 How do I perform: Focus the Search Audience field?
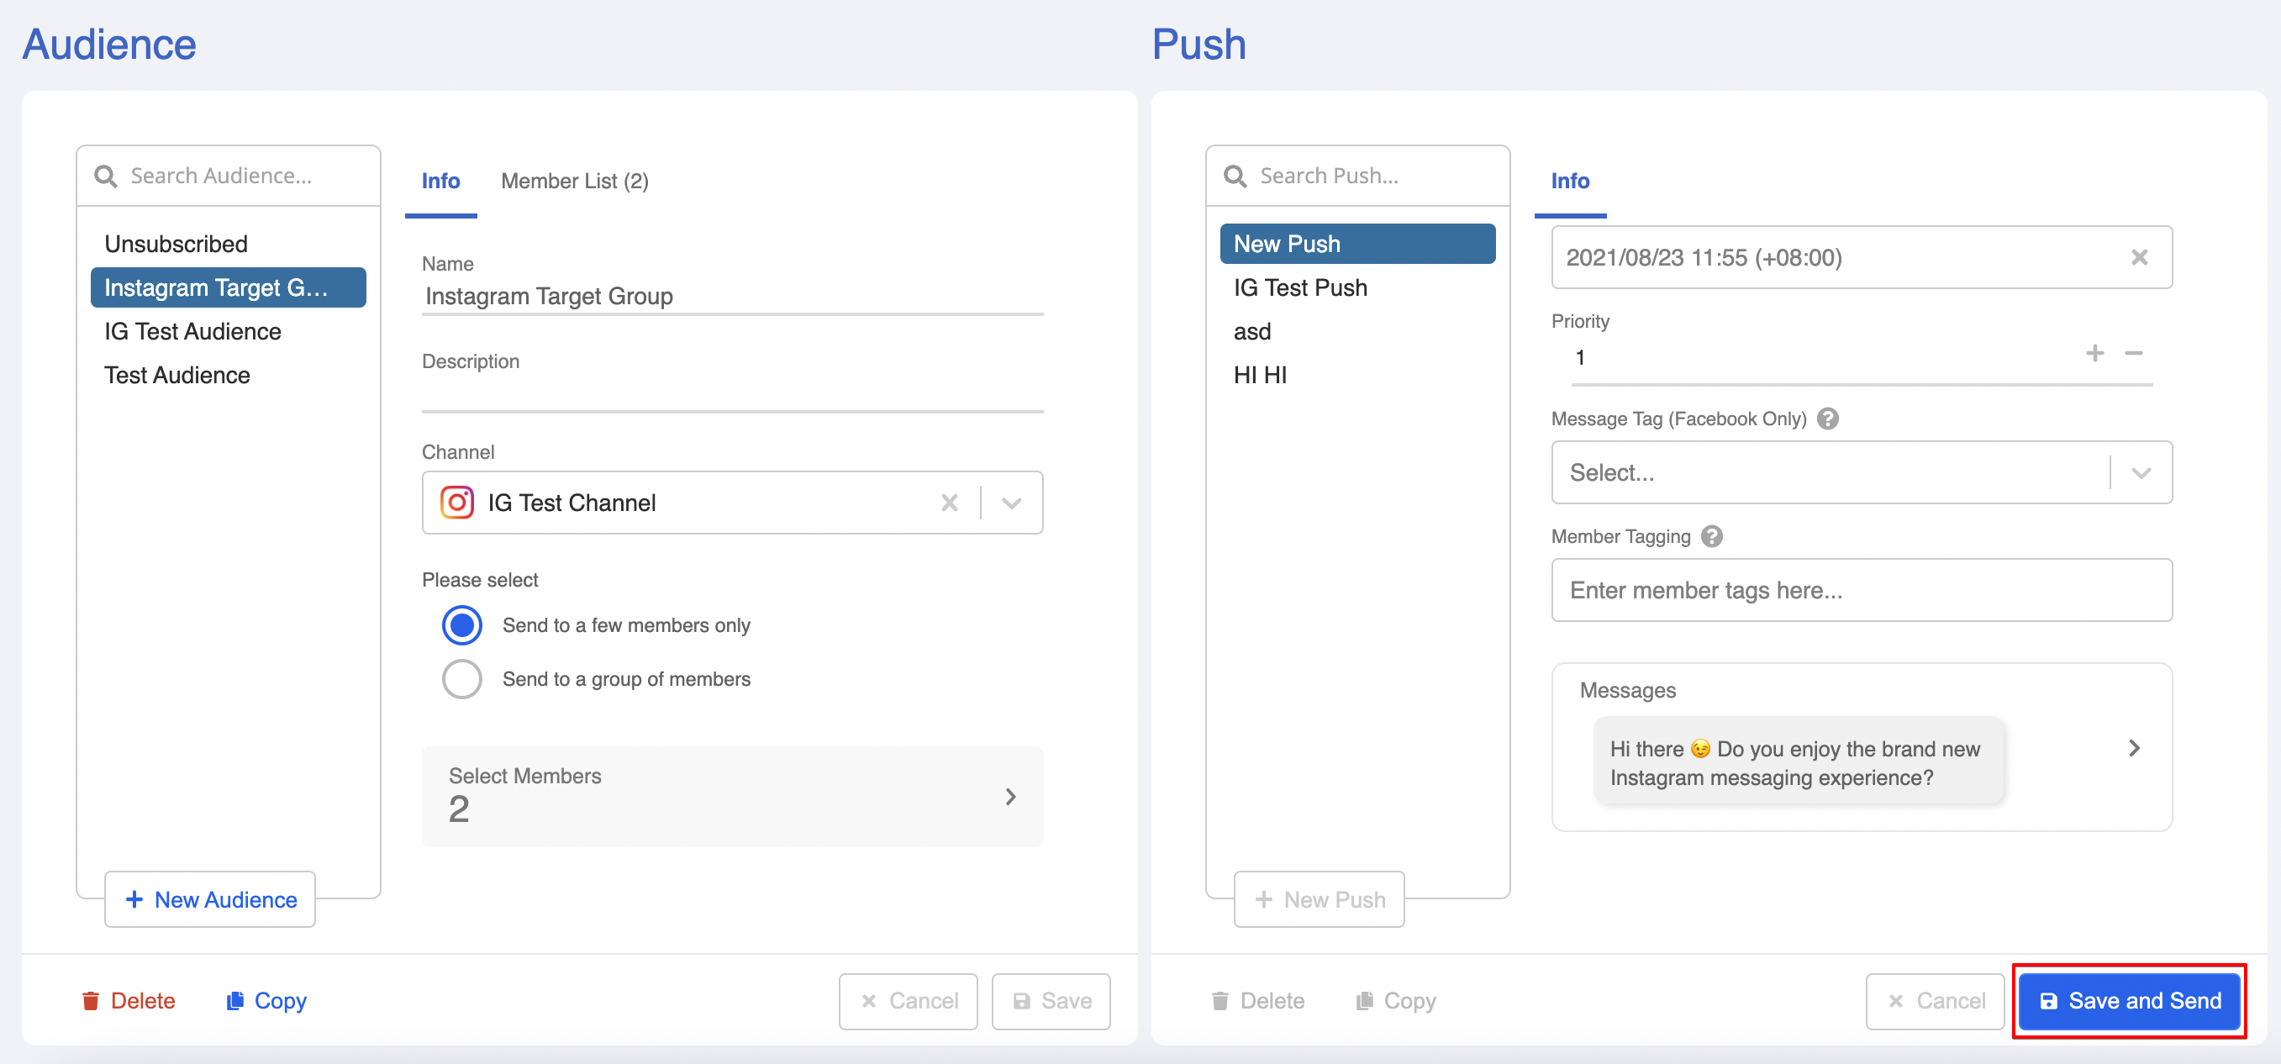click(x=229, y=176)
